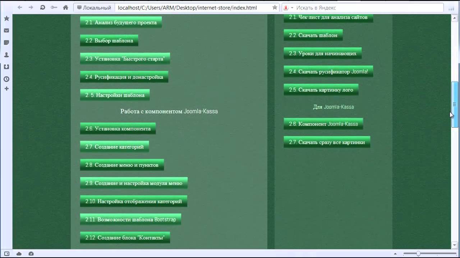Go back with the back arrow
Viewport: 460px width, 258px height.
[20, 8]
